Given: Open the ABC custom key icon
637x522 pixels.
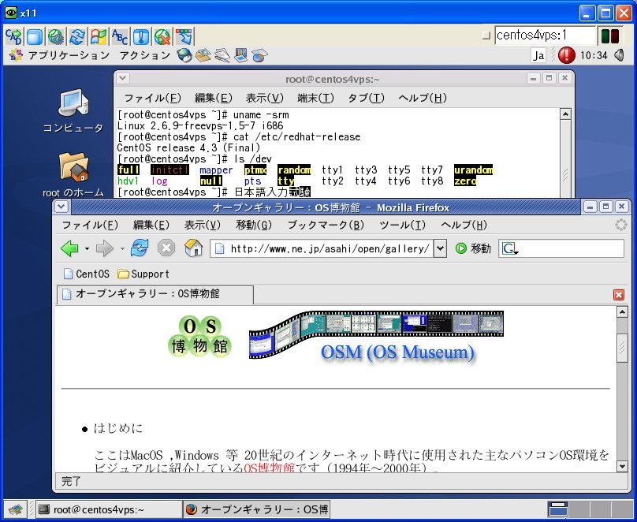Looking at the screenshot, I should tap(120, 36).
